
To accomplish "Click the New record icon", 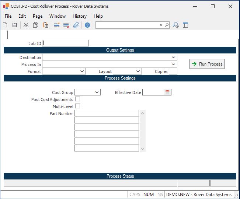I will [5, 25].
